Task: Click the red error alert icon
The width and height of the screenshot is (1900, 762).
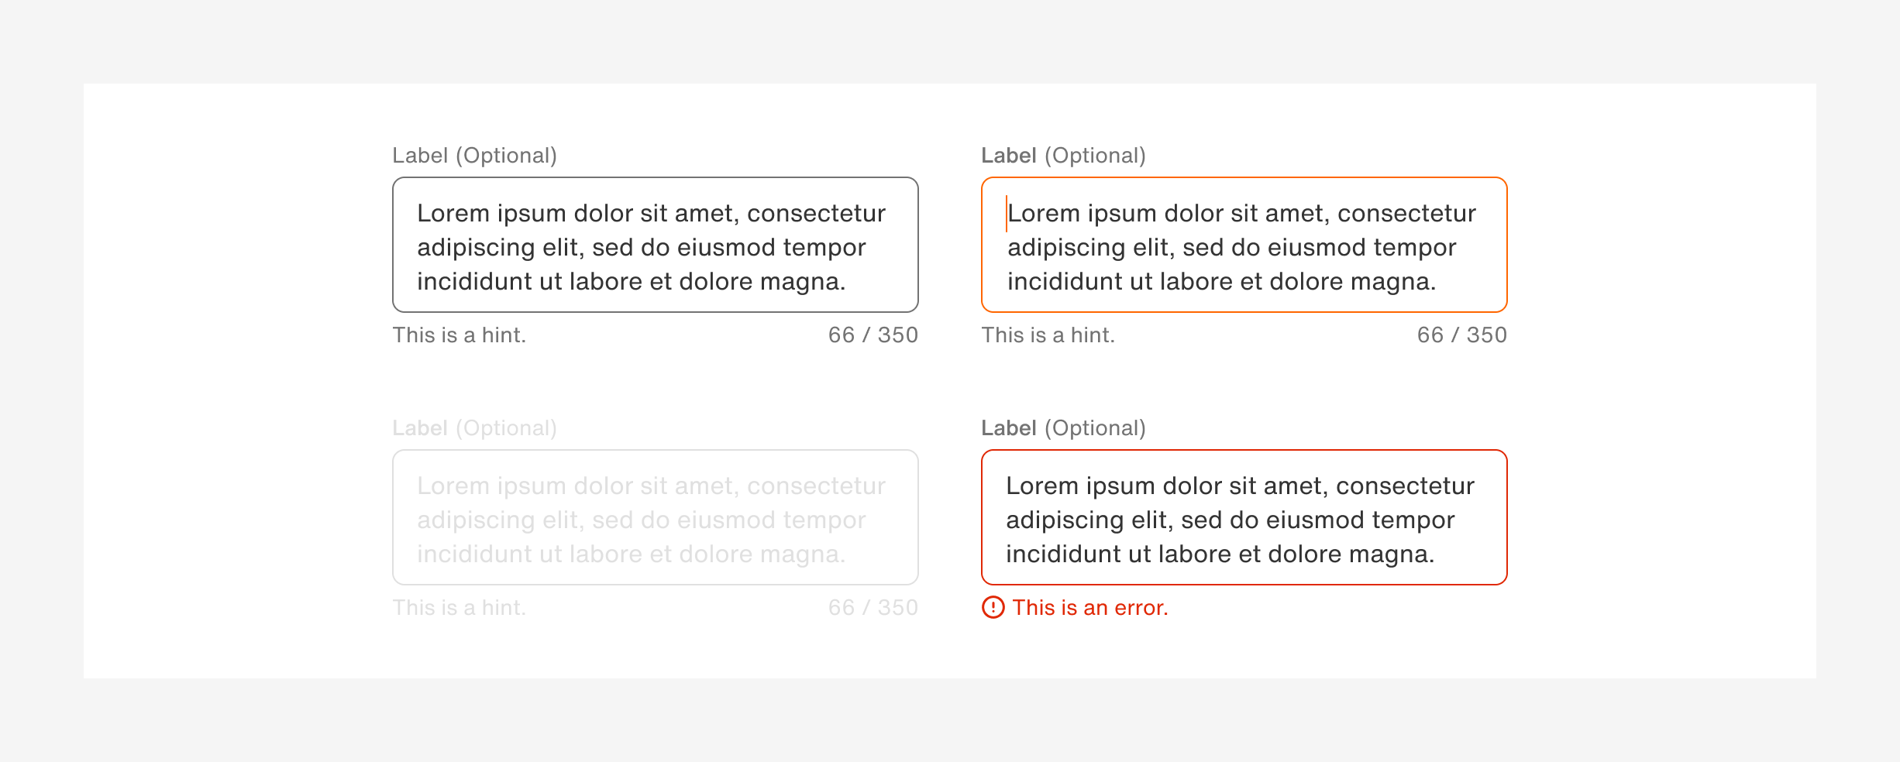Action: point(993,608)
